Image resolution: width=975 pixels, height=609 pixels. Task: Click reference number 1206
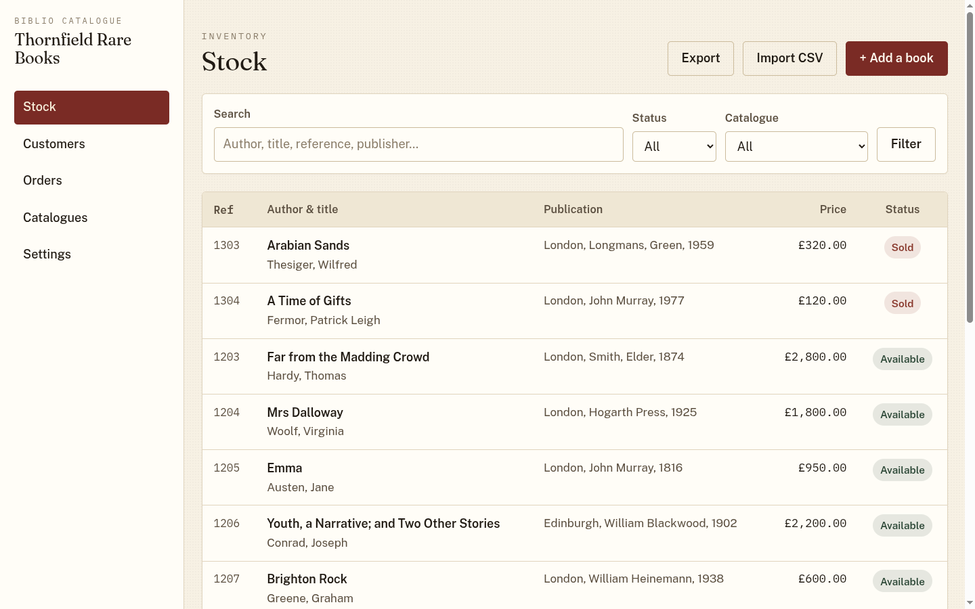point(227,524)
